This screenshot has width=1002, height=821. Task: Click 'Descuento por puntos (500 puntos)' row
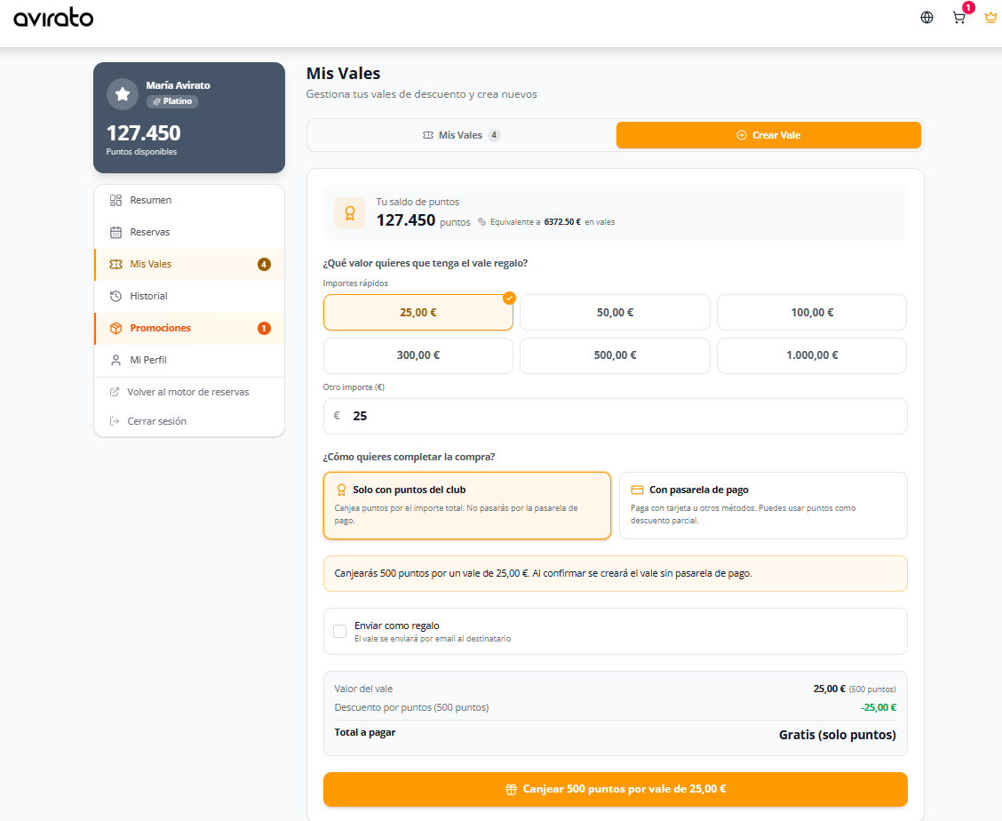click(x=615, y=707)
